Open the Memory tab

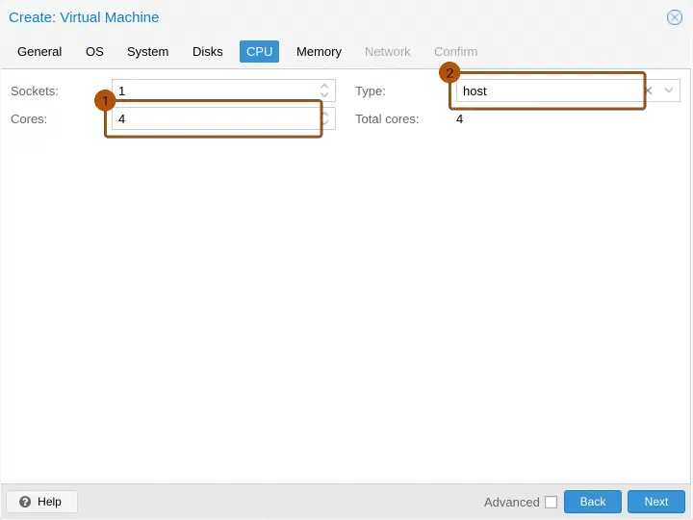pos(319,52)
